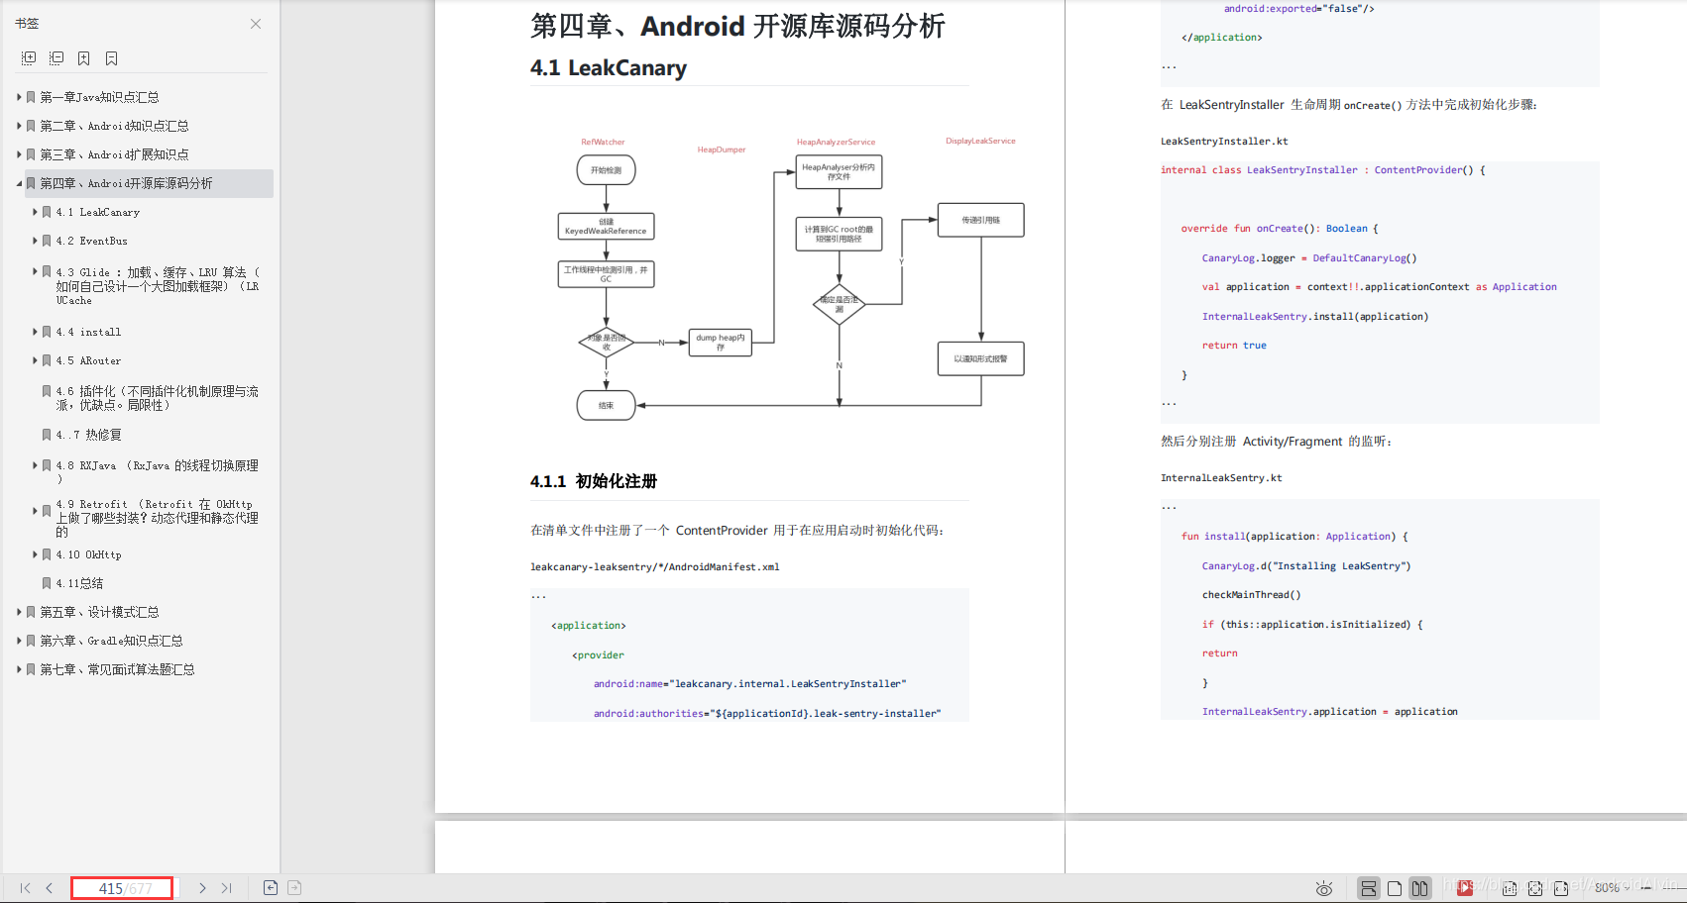
Task: Start slideshow with the red play icon
Action: [1465, 888]
